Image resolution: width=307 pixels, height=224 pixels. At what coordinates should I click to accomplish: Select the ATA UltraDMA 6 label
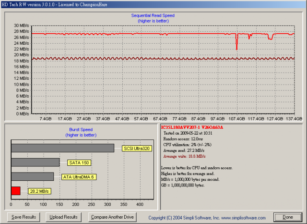point(79,177)
